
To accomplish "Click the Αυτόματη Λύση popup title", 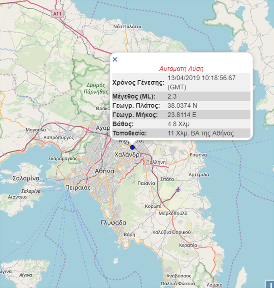I will (x=181, y=69).
